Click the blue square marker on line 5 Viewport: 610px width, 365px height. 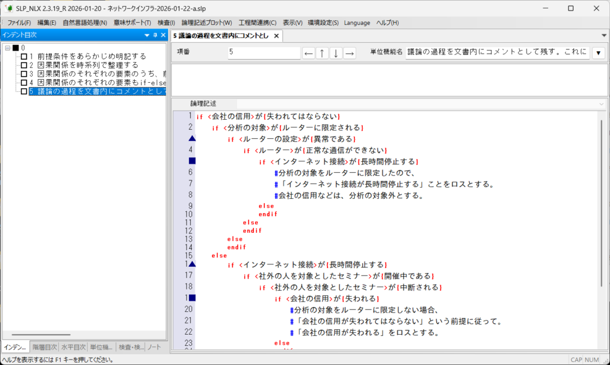click(192, 161)
